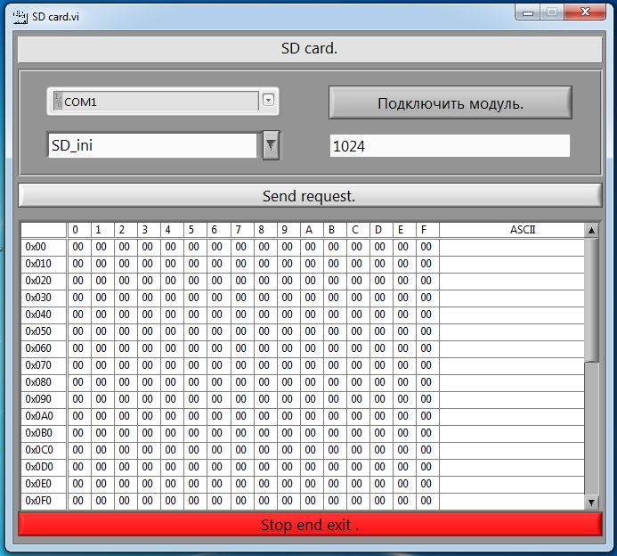The height and width of the screenshot is (556, 617).
Task: Click column header A in hex table
Action: click(x=309, y=230)
